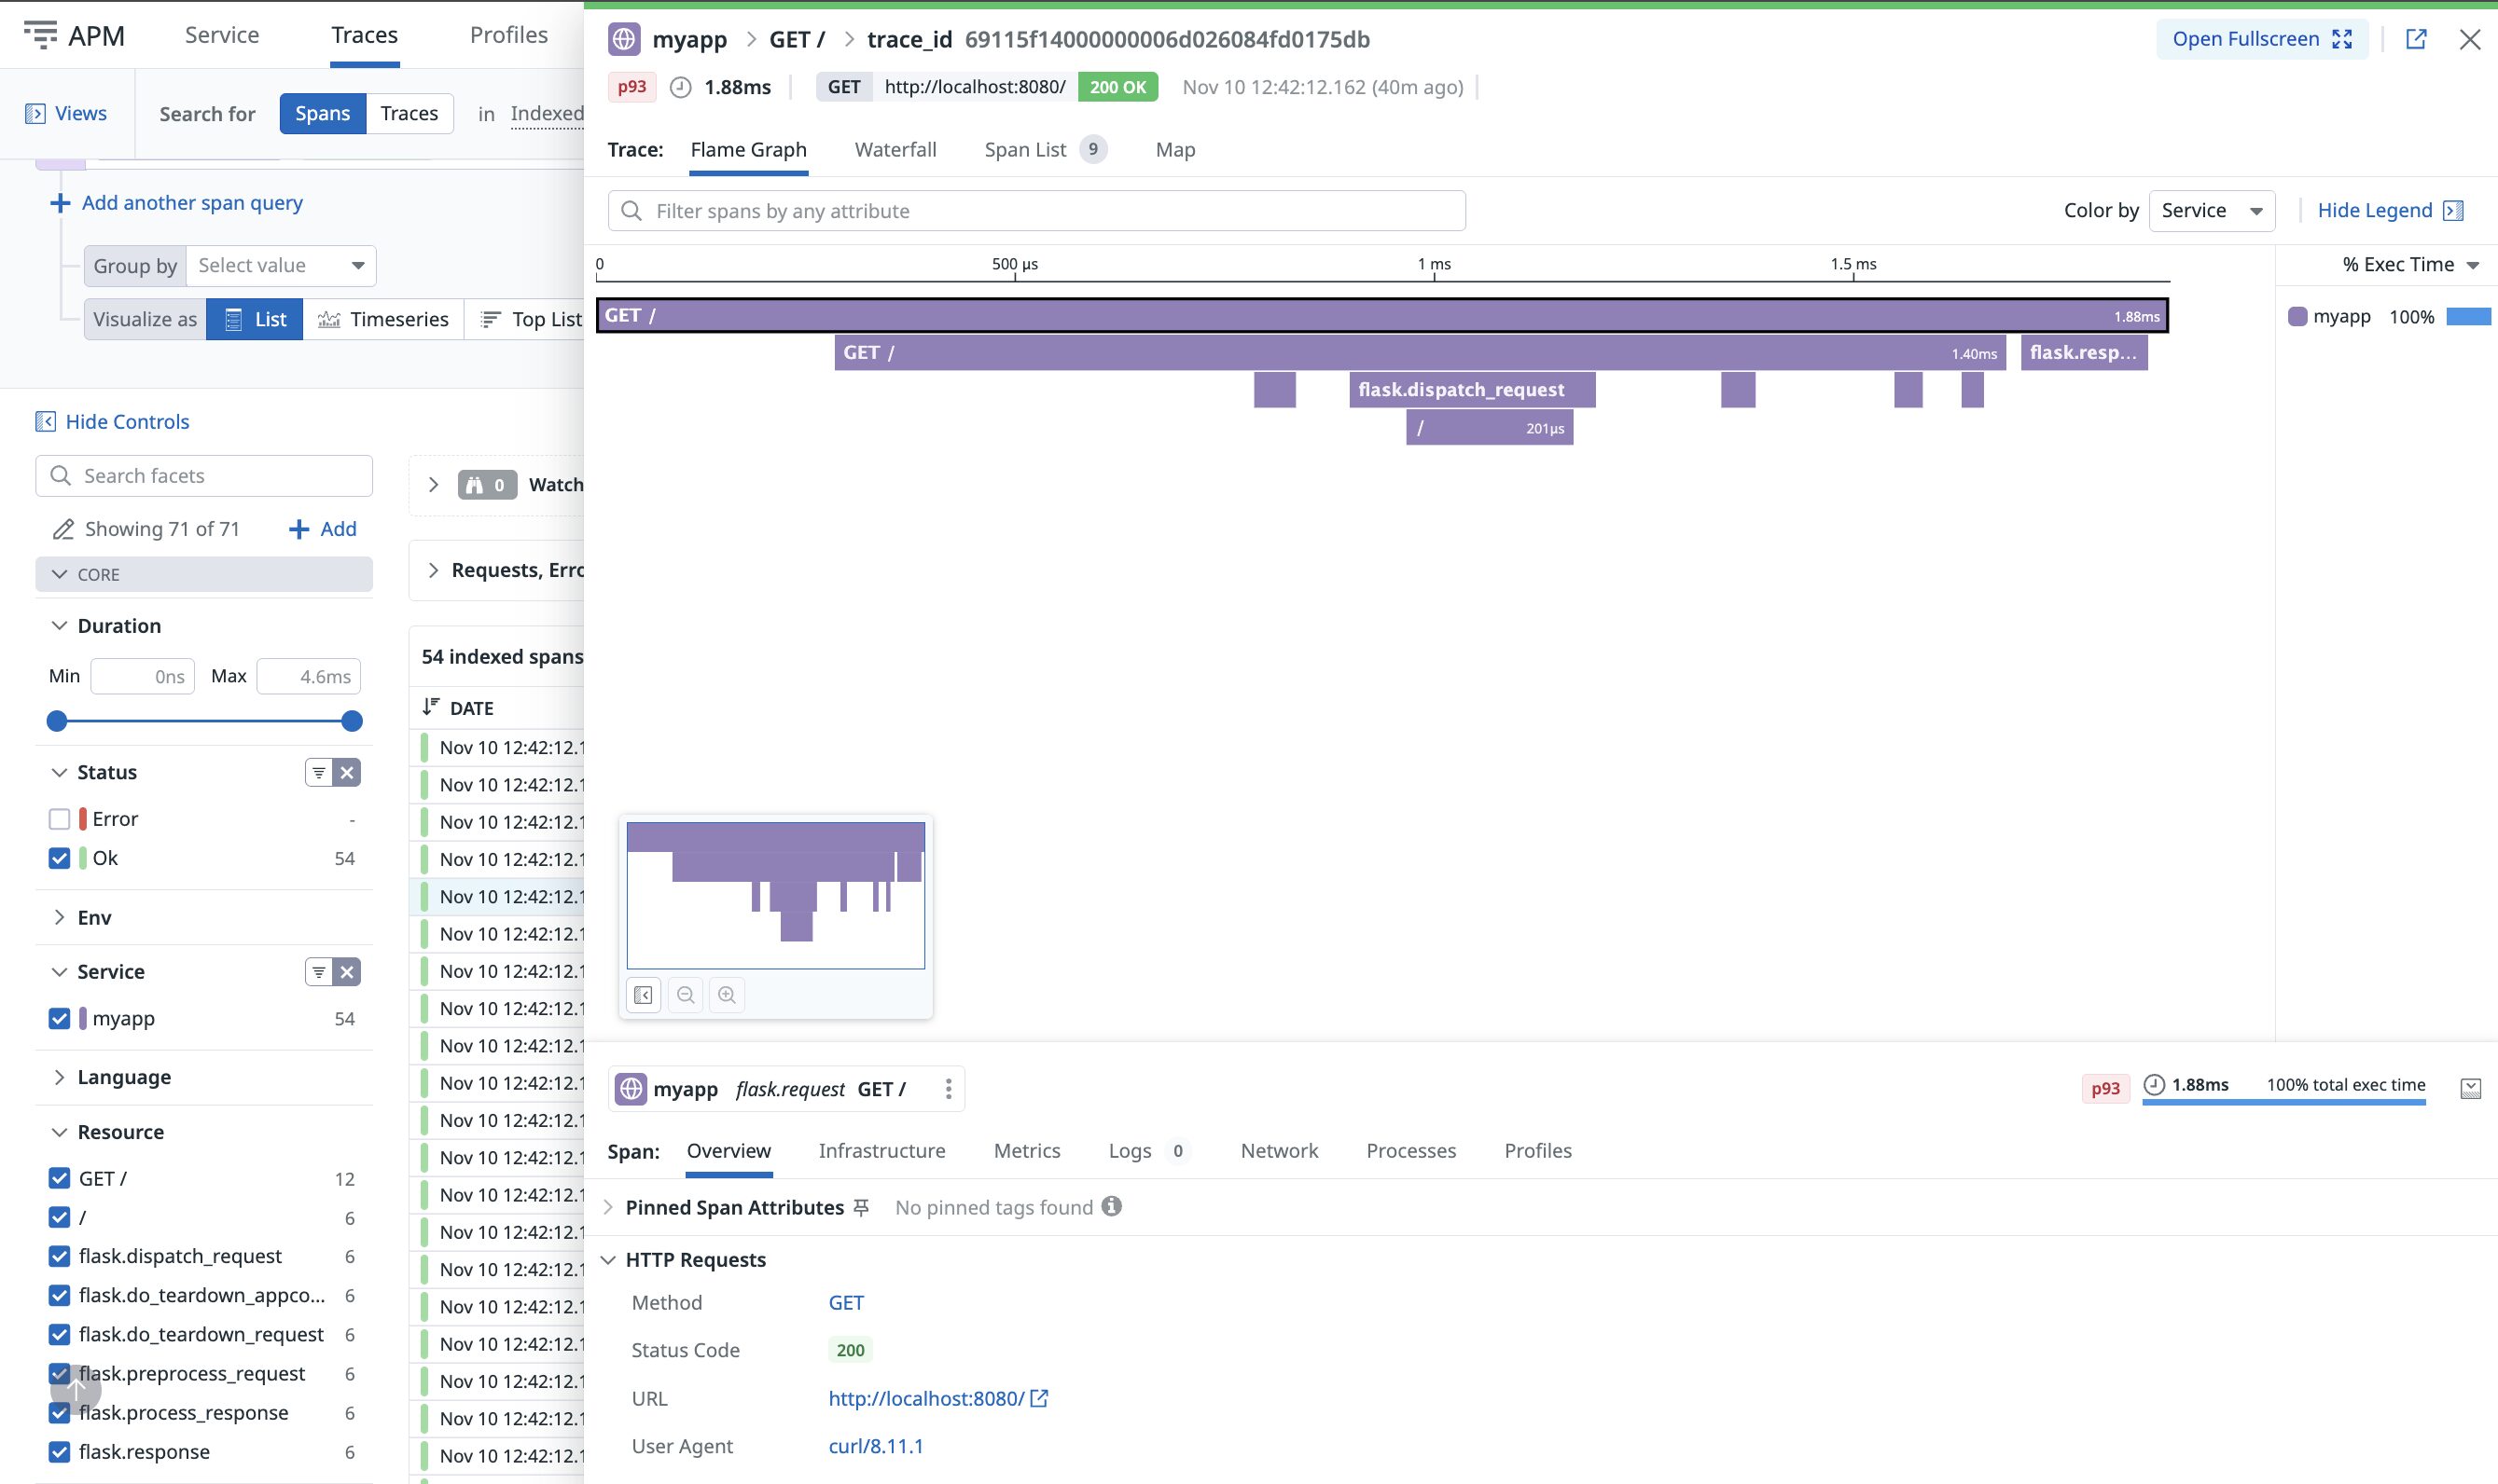Follow the http://localhost:8080/ URL link

click(925, 1397)
